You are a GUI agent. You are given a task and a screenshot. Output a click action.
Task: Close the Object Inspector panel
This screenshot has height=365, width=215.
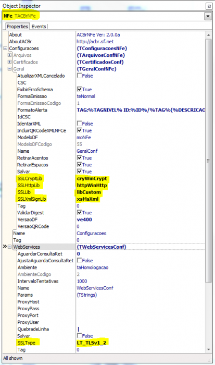coord(209,6)
